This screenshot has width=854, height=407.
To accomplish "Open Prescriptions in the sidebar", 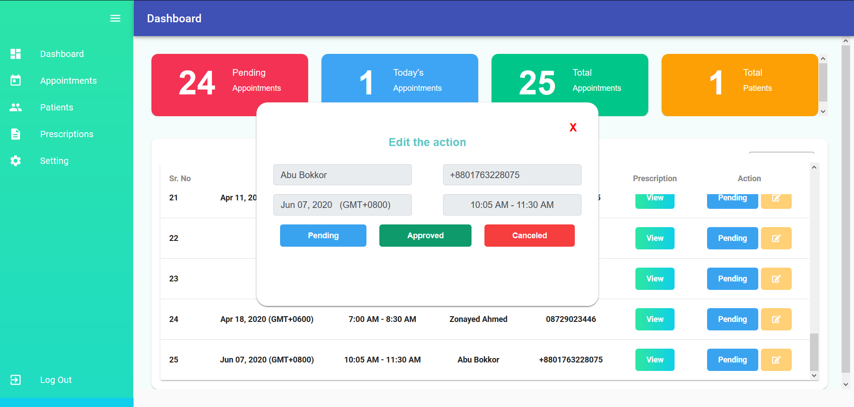I will [x=67, y=134].
